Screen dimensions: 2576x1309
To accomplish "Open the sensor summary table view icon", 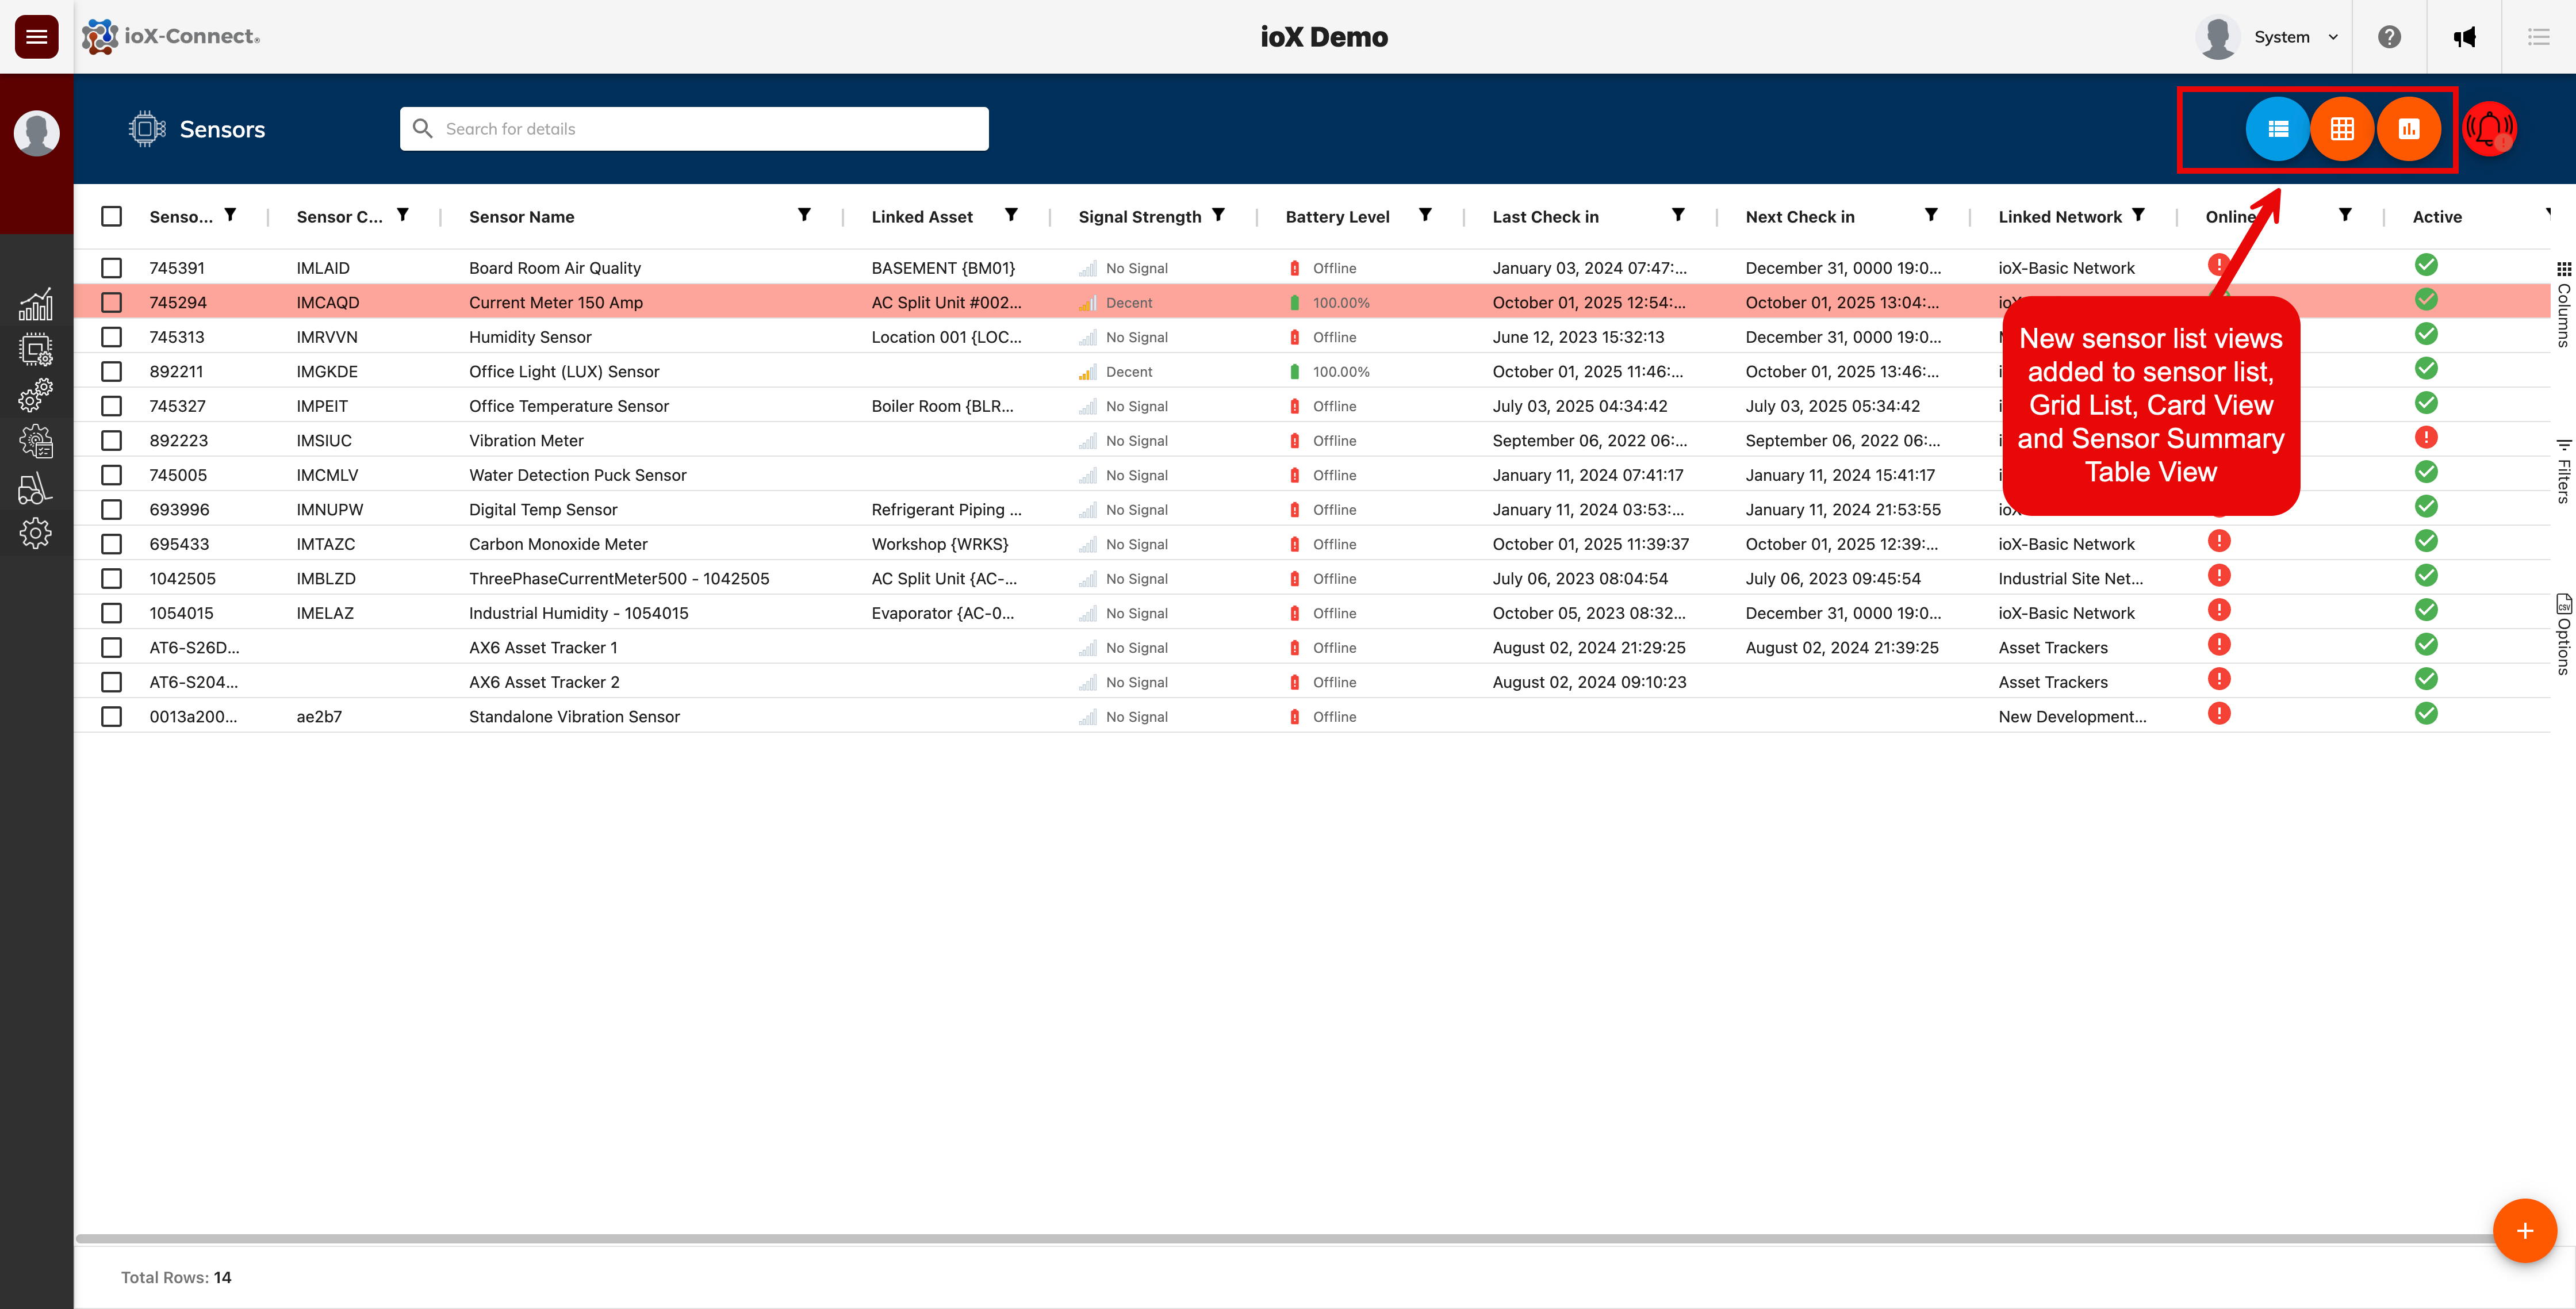I will click(x=2409, y=129).
